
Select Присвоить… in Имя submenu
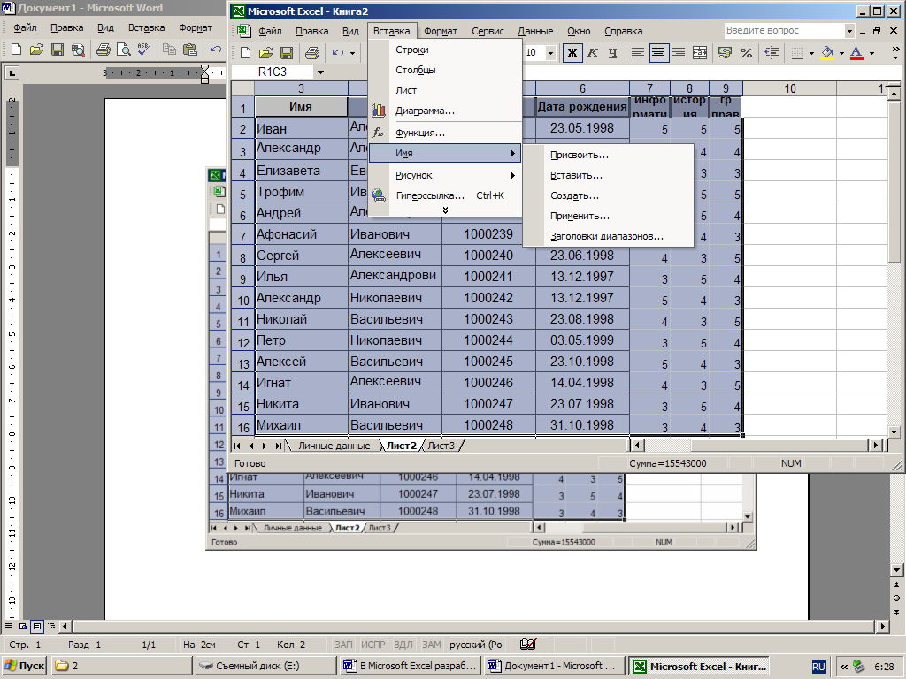pos(608,155)
